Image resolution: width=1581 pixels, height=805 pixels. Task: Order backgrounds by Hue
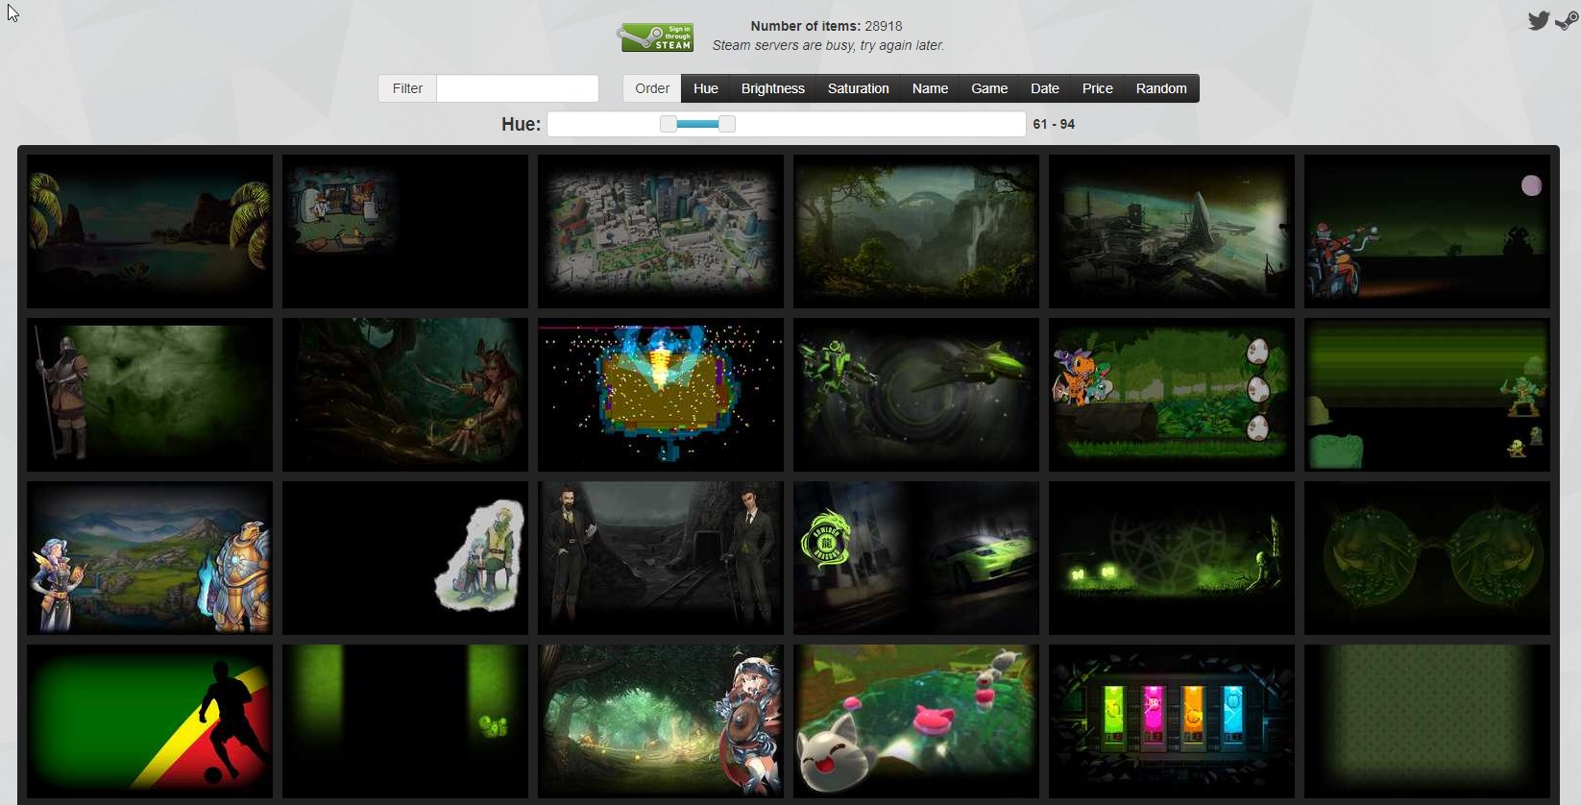[706, 88]
